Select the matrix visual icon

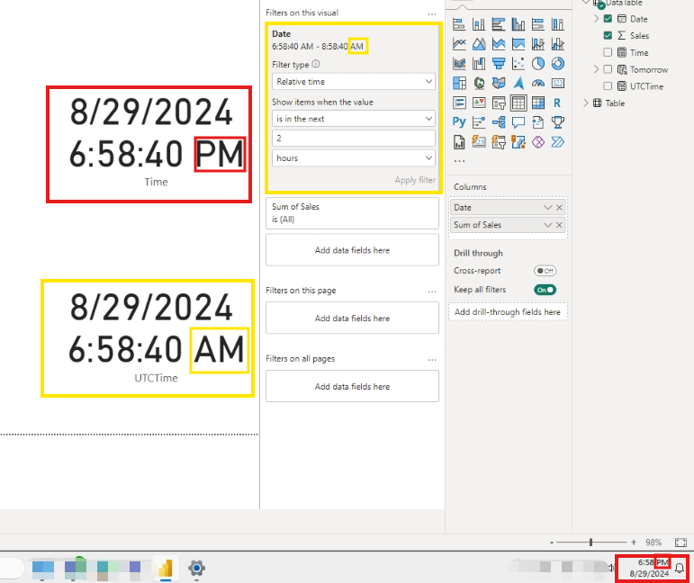tap(538, 103)
